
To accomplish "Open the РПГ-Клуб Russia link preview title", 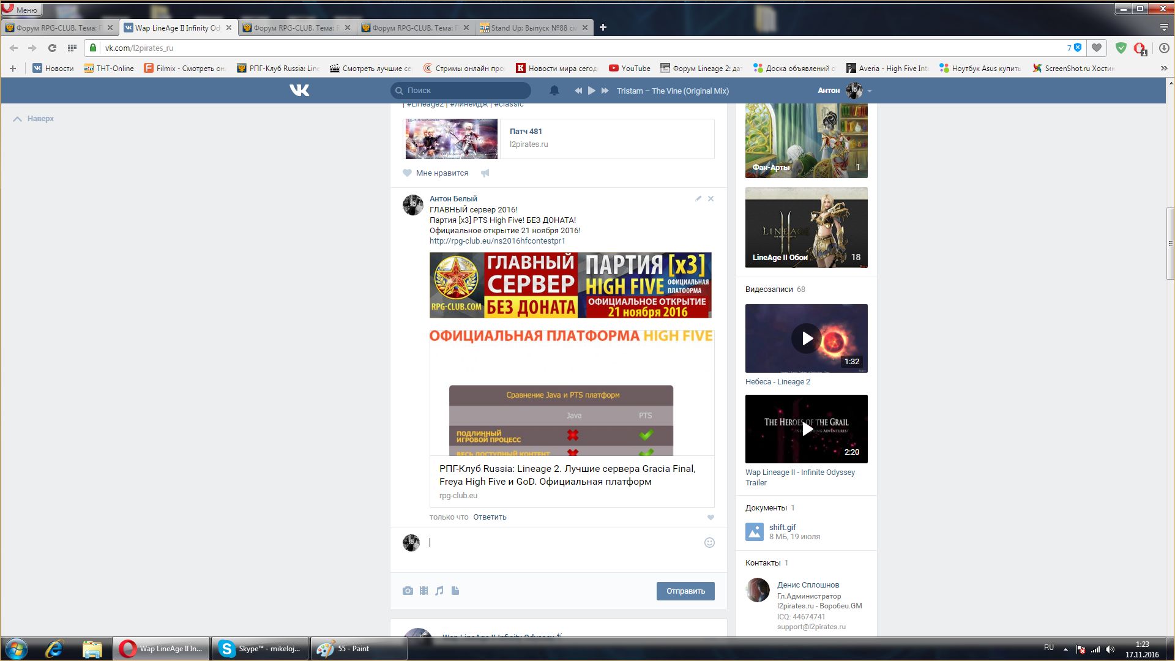I will 567,475.
